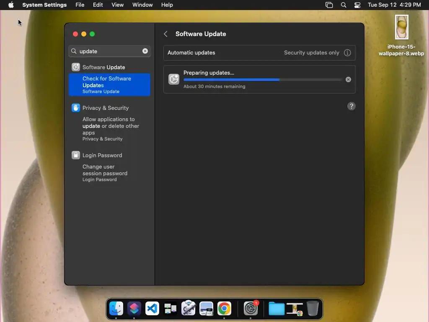Open the Edit menu
Viewport: 429px width, 322px height.
98,5
